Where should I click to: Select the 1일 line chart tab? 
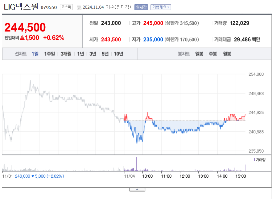coord(35,54)
